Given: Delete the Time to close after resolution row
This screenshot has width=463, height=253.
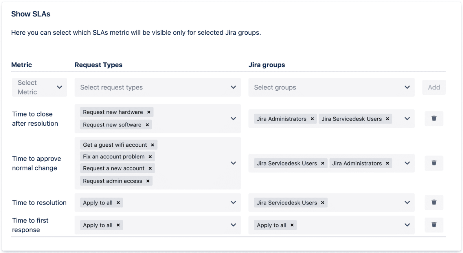Looking at the screenshot, I should click(434, 118).
